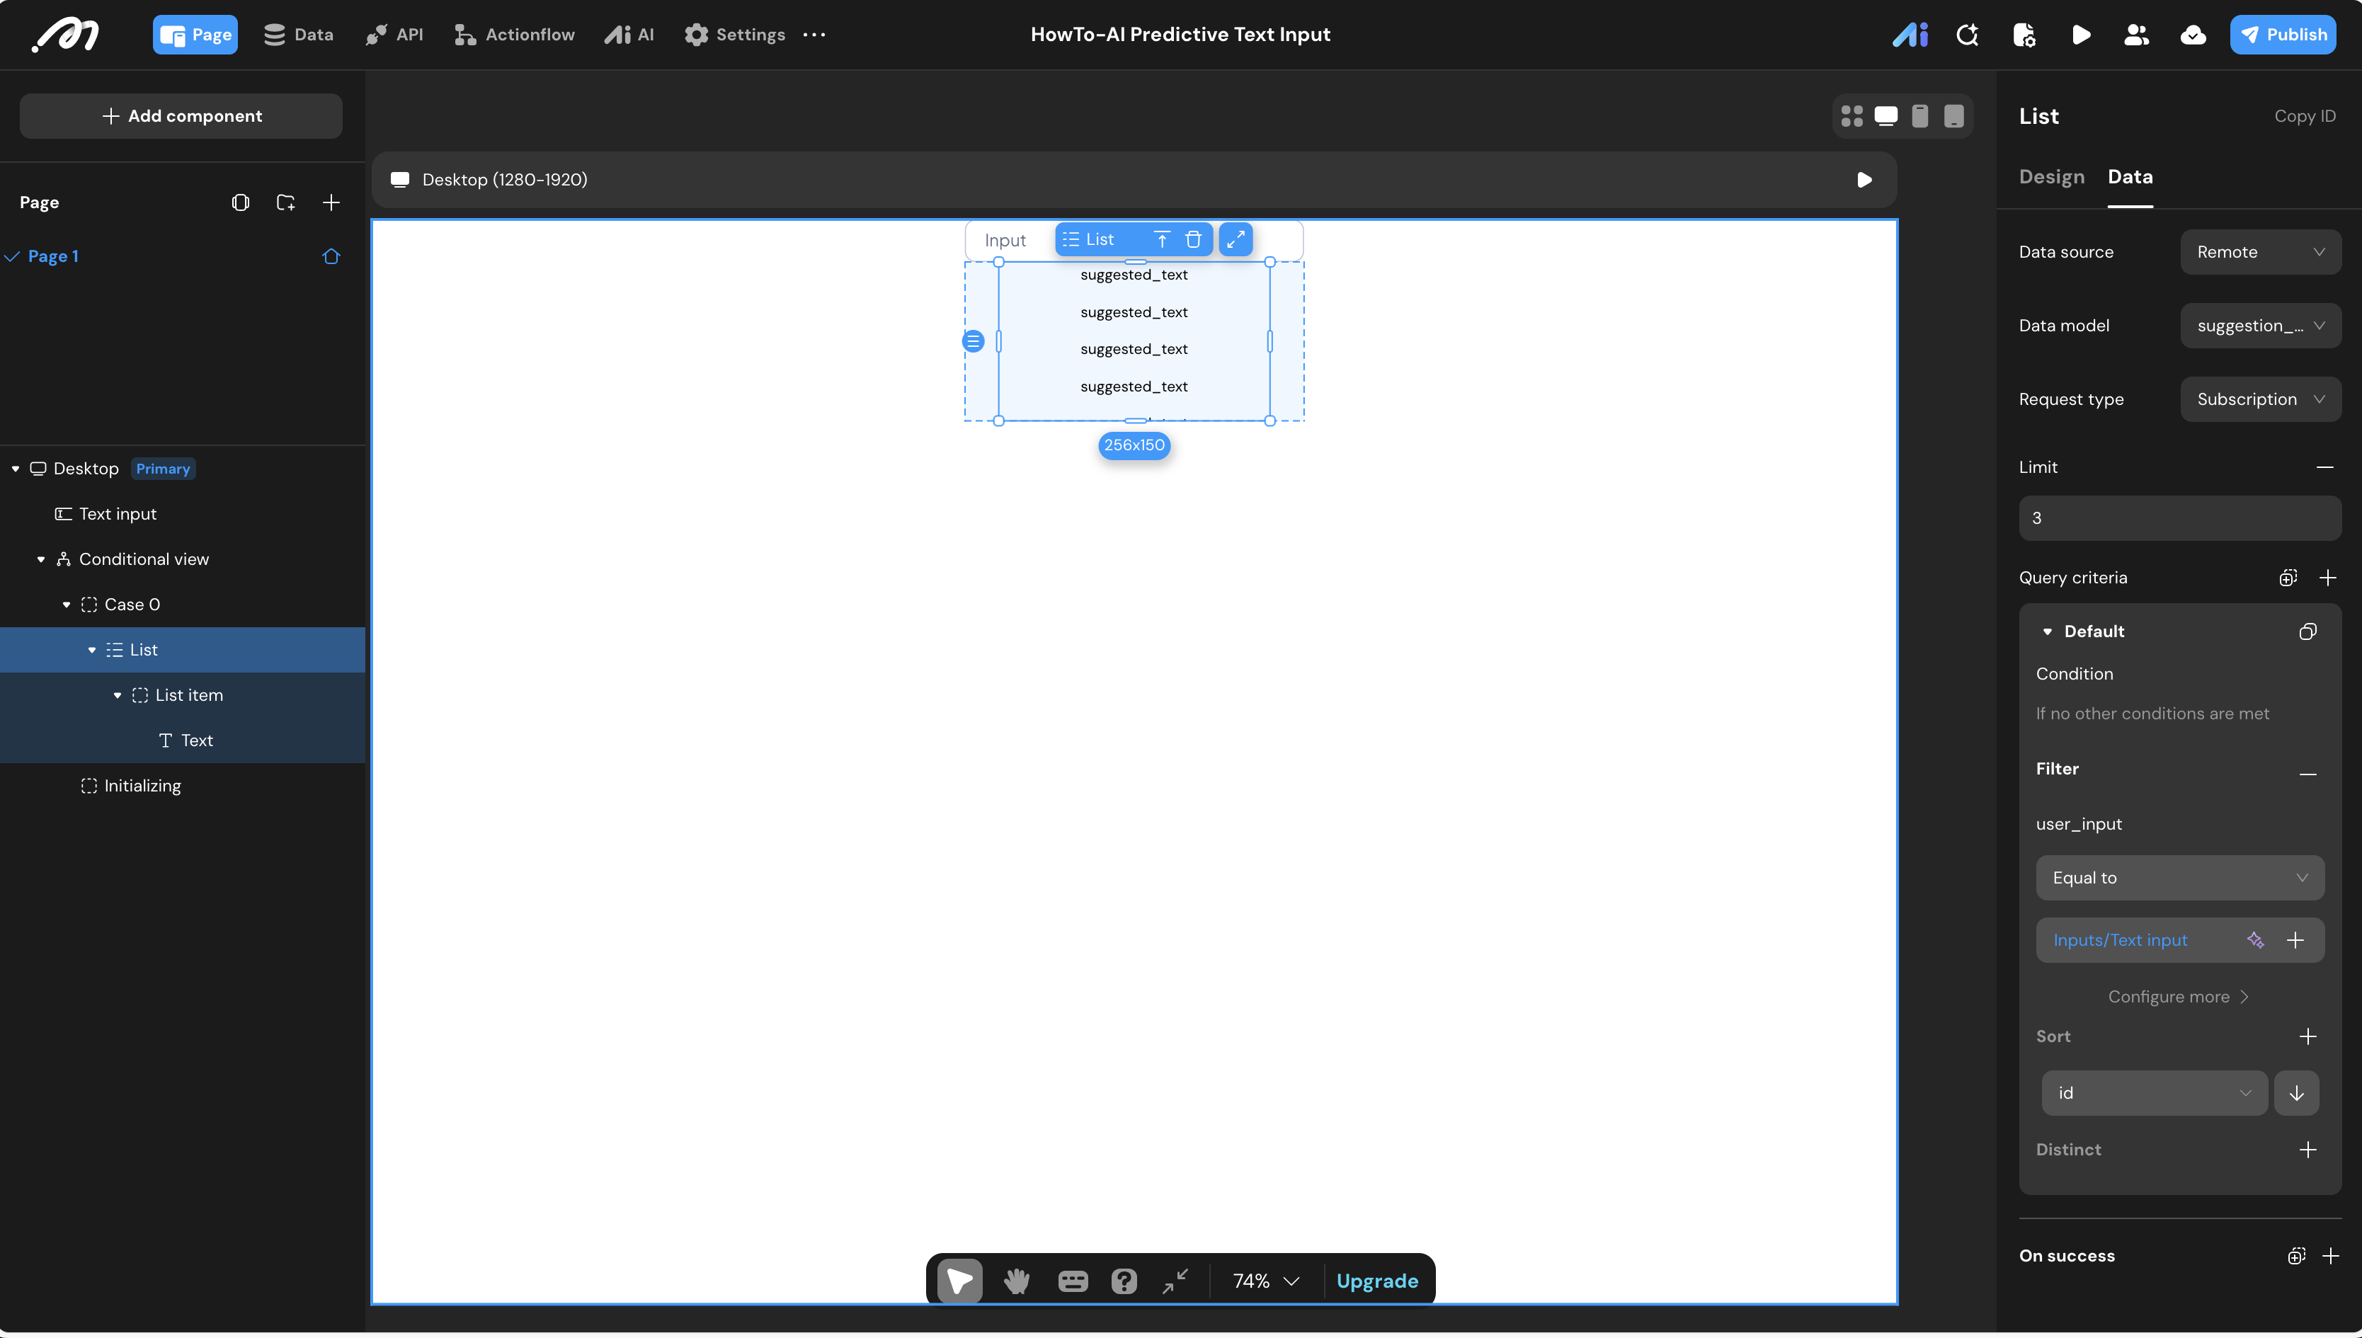Open the 74% zoom level control
Screen dimensions: 2362x1338
point(1265,1280)
